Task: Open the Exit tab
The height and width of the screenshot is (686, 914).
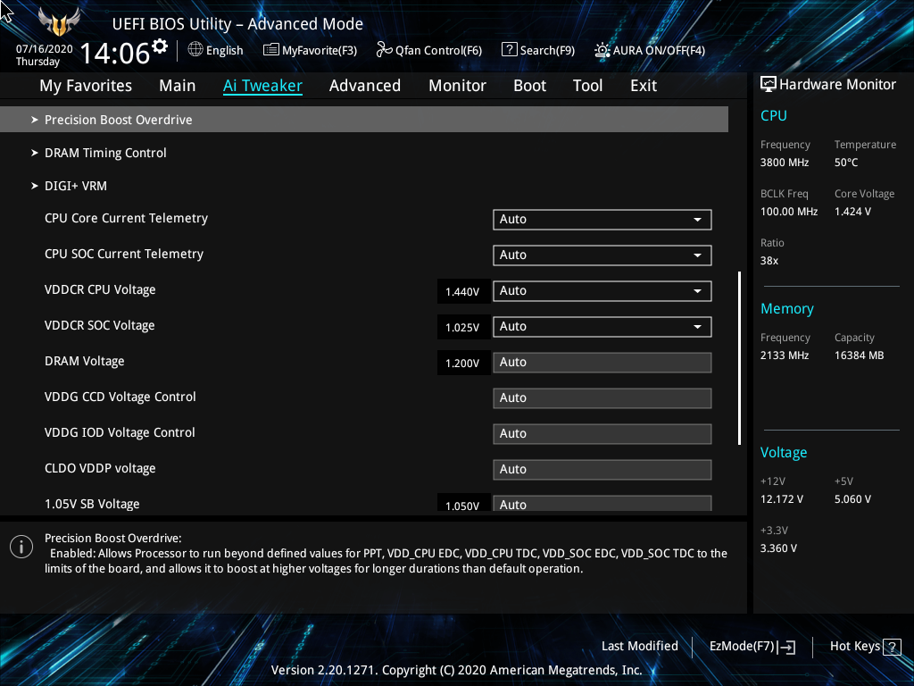Action: [644, 86]
